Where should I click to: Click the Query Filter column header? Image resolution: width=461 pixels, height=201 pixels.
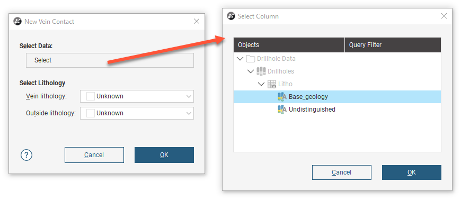click(393, 45)
